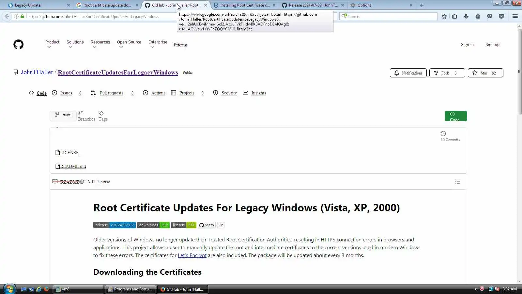Viewport: 522px width, 294px height.
Task: Switch to the Legacy Update tab
Action: click(38, 5)
